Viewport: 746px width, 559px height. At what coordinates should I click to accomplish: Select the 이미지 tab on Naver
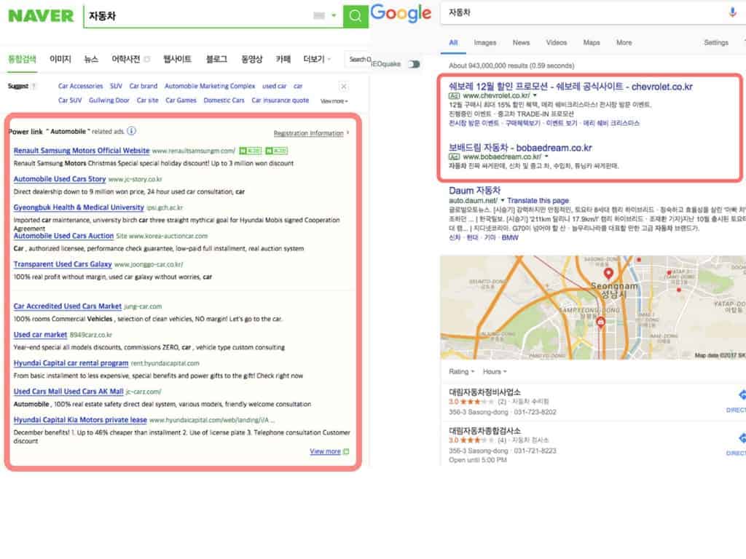coord(60,59)
